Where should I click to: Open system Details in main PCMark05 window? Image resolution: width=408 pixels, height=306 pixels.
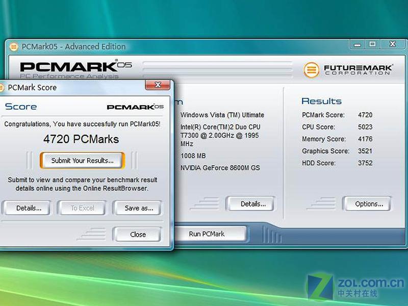point(251,203)
